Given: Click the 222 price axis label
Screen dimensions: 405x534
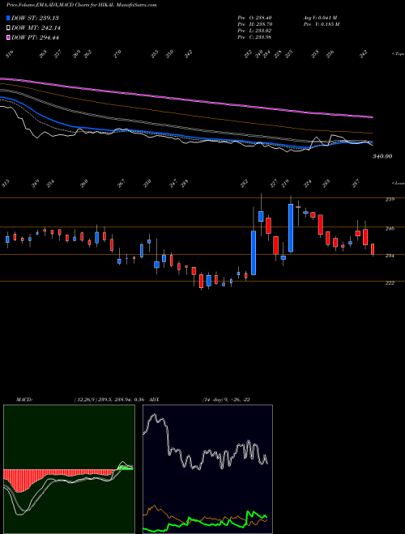Looking at the screenshot, I should coord(390,283).
